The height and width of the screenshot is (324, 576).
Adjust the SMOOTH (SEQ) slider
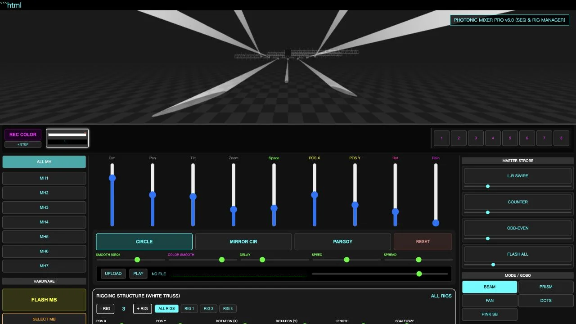click(130, 260)
